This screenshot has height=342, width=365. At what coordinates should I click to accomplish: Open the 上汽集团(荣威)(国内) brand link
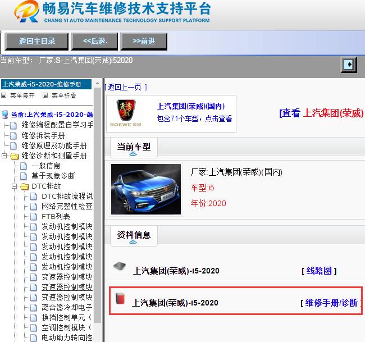coord(191,106)
